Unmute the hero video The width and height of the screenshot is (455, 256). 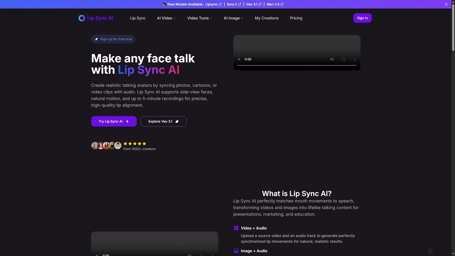point(332,59)
